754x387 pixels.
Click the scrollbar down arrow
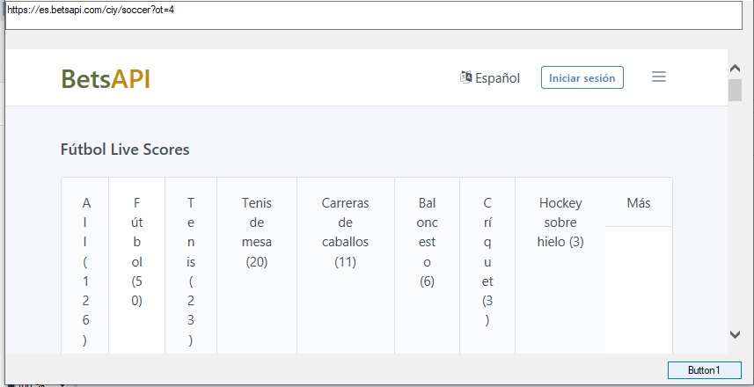pos(736,334)
